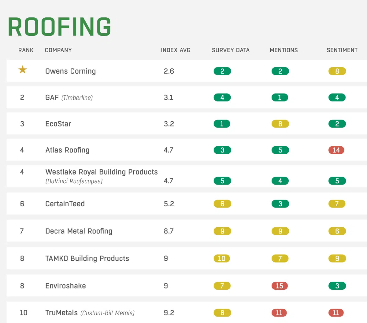
Task: Click the COMPANY column header
Action: point(58,50)
